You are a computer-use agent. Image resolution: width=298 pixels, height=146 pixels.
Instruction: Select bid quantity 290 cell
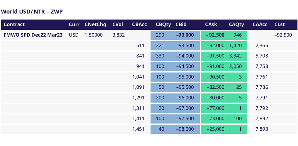[160, 35]
